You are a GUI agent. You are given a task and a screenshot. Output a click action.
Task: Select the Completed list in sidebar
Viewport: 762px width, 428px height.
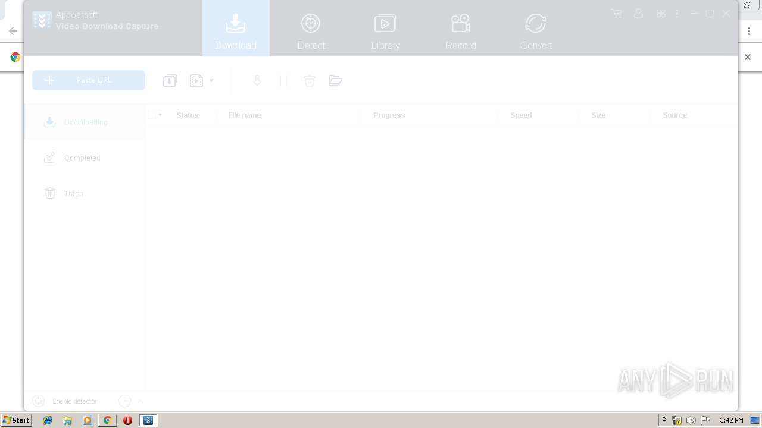85,158
